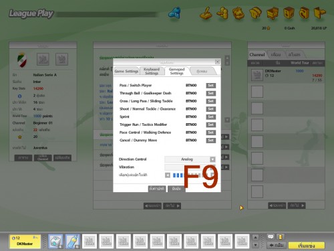
Task: Click Set for Shoot / Normal Tackle / Clearance
Action: (210, 109)
